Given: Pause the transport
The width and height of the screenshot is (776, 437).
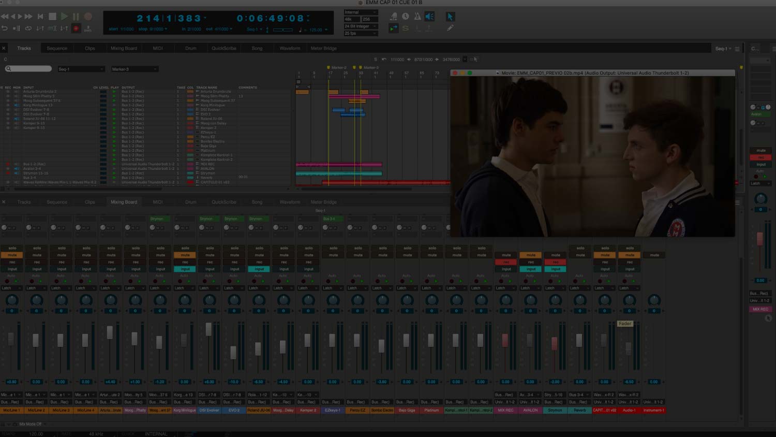Looking at the screenshot, I should 76,17.
